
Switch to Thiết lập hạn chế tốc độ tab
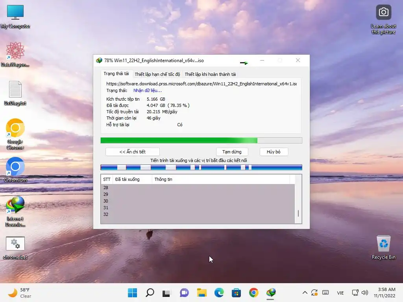click(157, 74)
